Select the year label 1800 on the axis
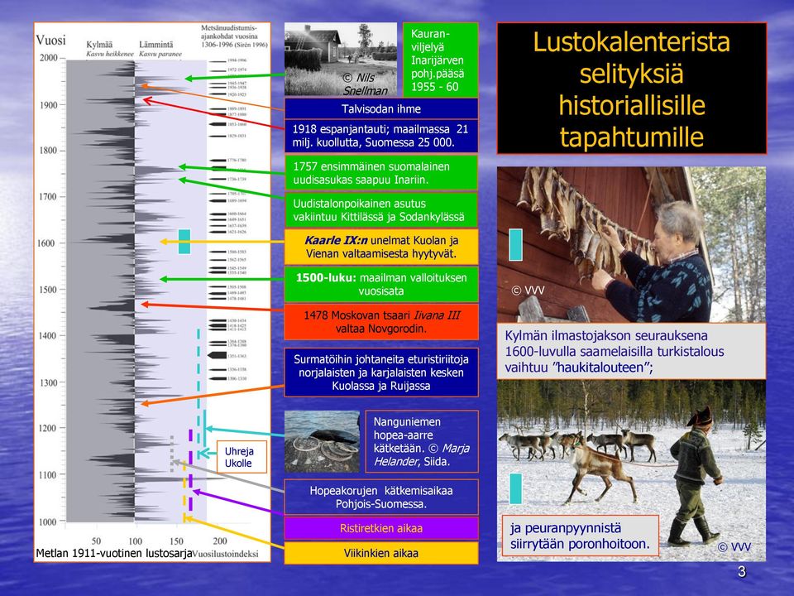 coord(49,151)
